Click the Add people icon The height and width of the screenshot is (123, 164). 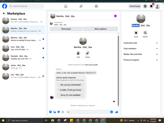(78, 53)
